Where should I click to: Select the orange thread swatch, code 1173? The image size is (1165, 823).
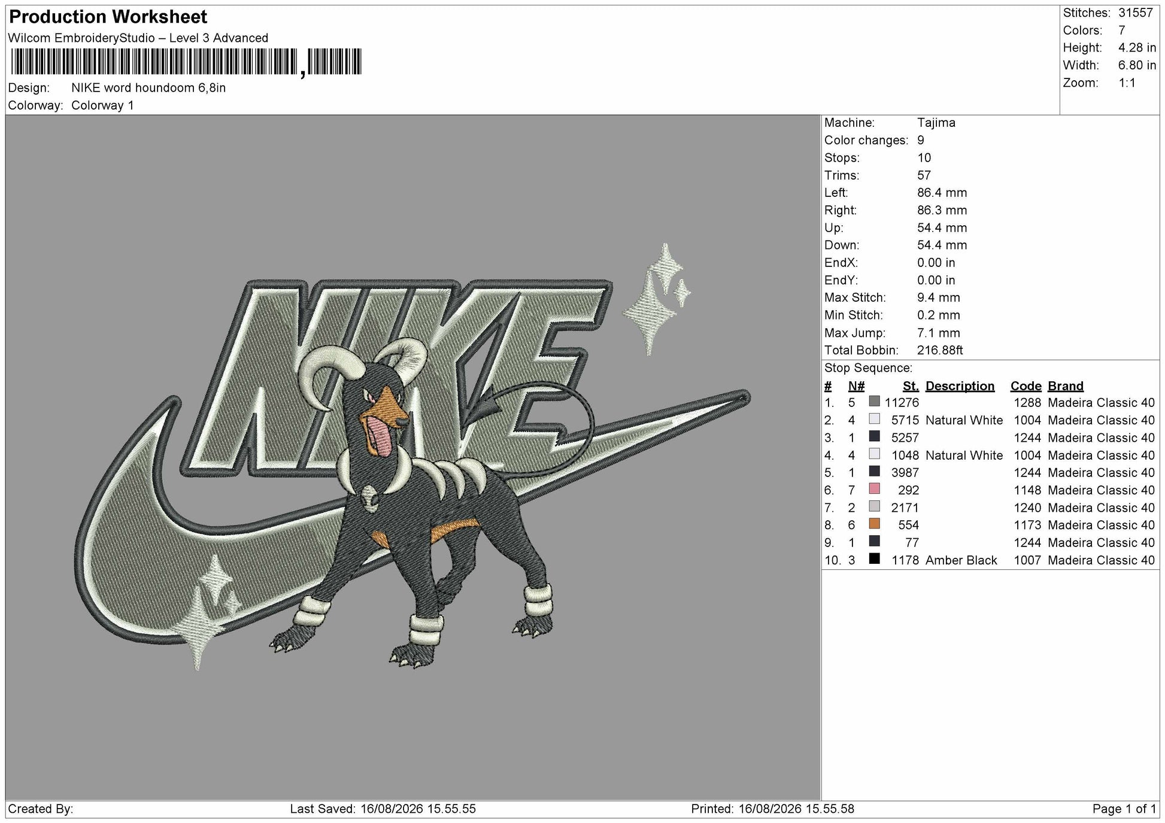(x=875, y=524)
